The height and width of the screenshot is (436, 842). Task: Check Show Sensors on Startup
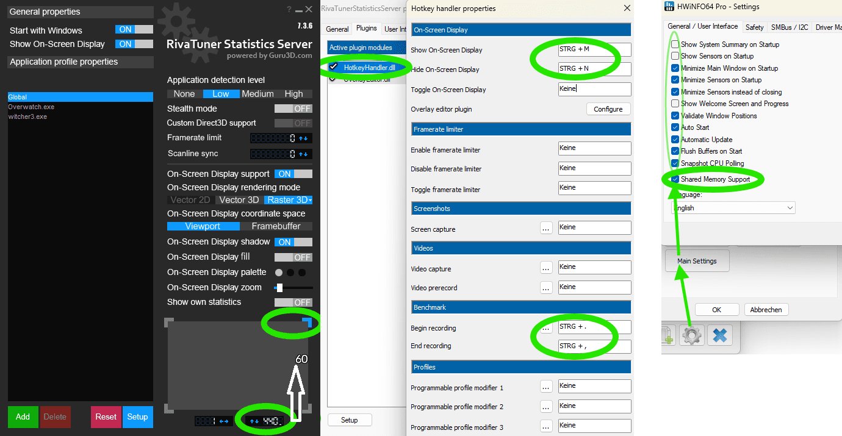click(675, 56)
